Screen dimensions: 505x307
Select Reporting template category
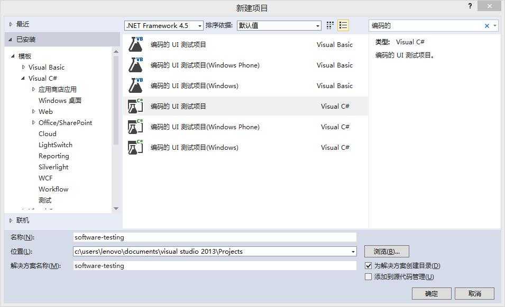pyautogui.click(x=54, y=156)
